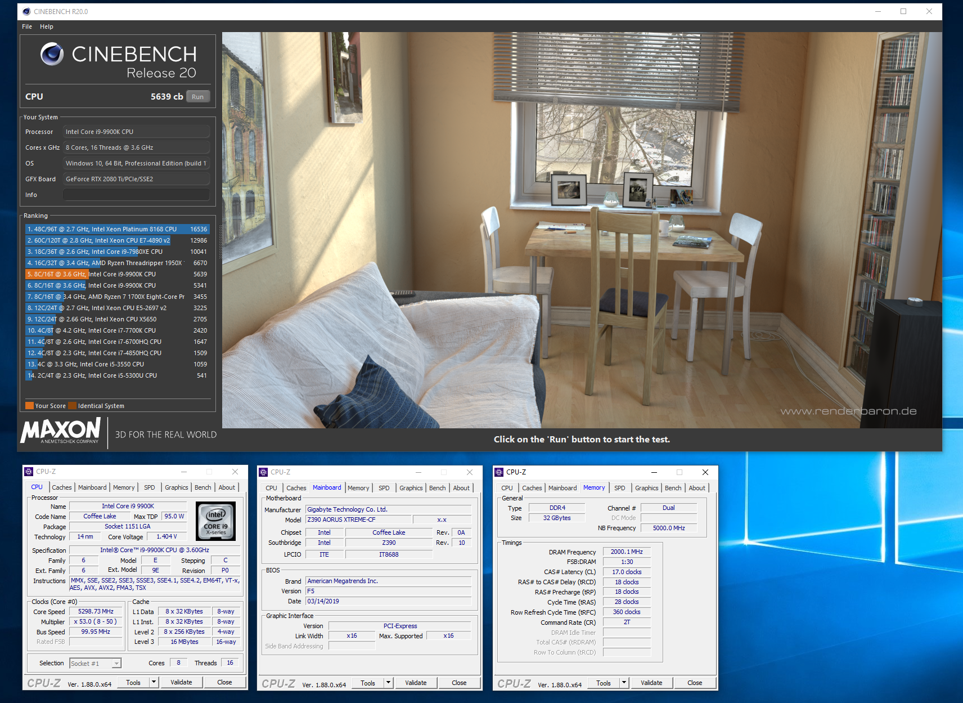Switch to CPU tab in right CPU-Z

tap(507, 488)
